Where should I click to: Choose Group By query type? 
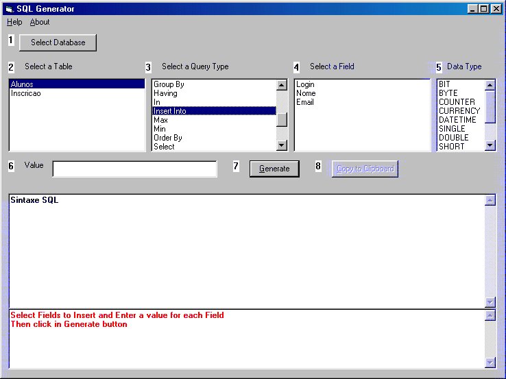pos(169,84)
